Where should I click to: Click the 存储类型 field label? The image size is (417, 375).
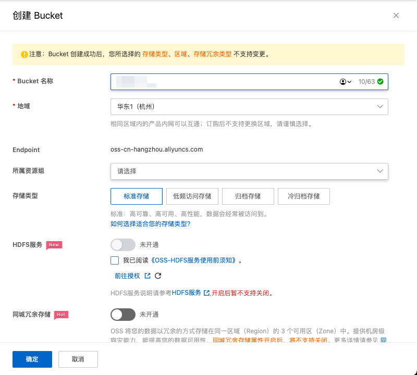[25, 196]
